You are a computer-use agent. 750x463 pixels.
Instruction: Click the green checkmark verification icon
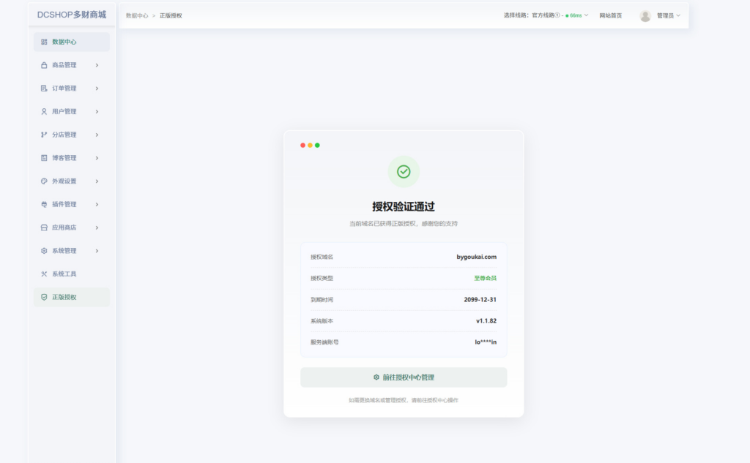pos(404,172)
